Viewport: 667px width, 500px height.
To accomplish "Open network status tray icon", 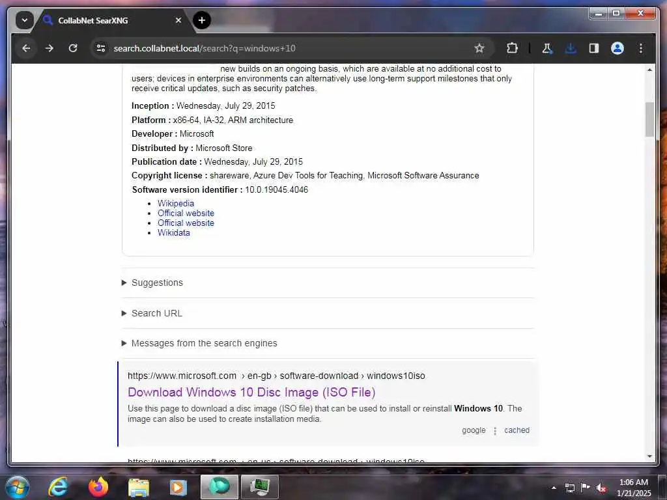I will click(569, 488).
